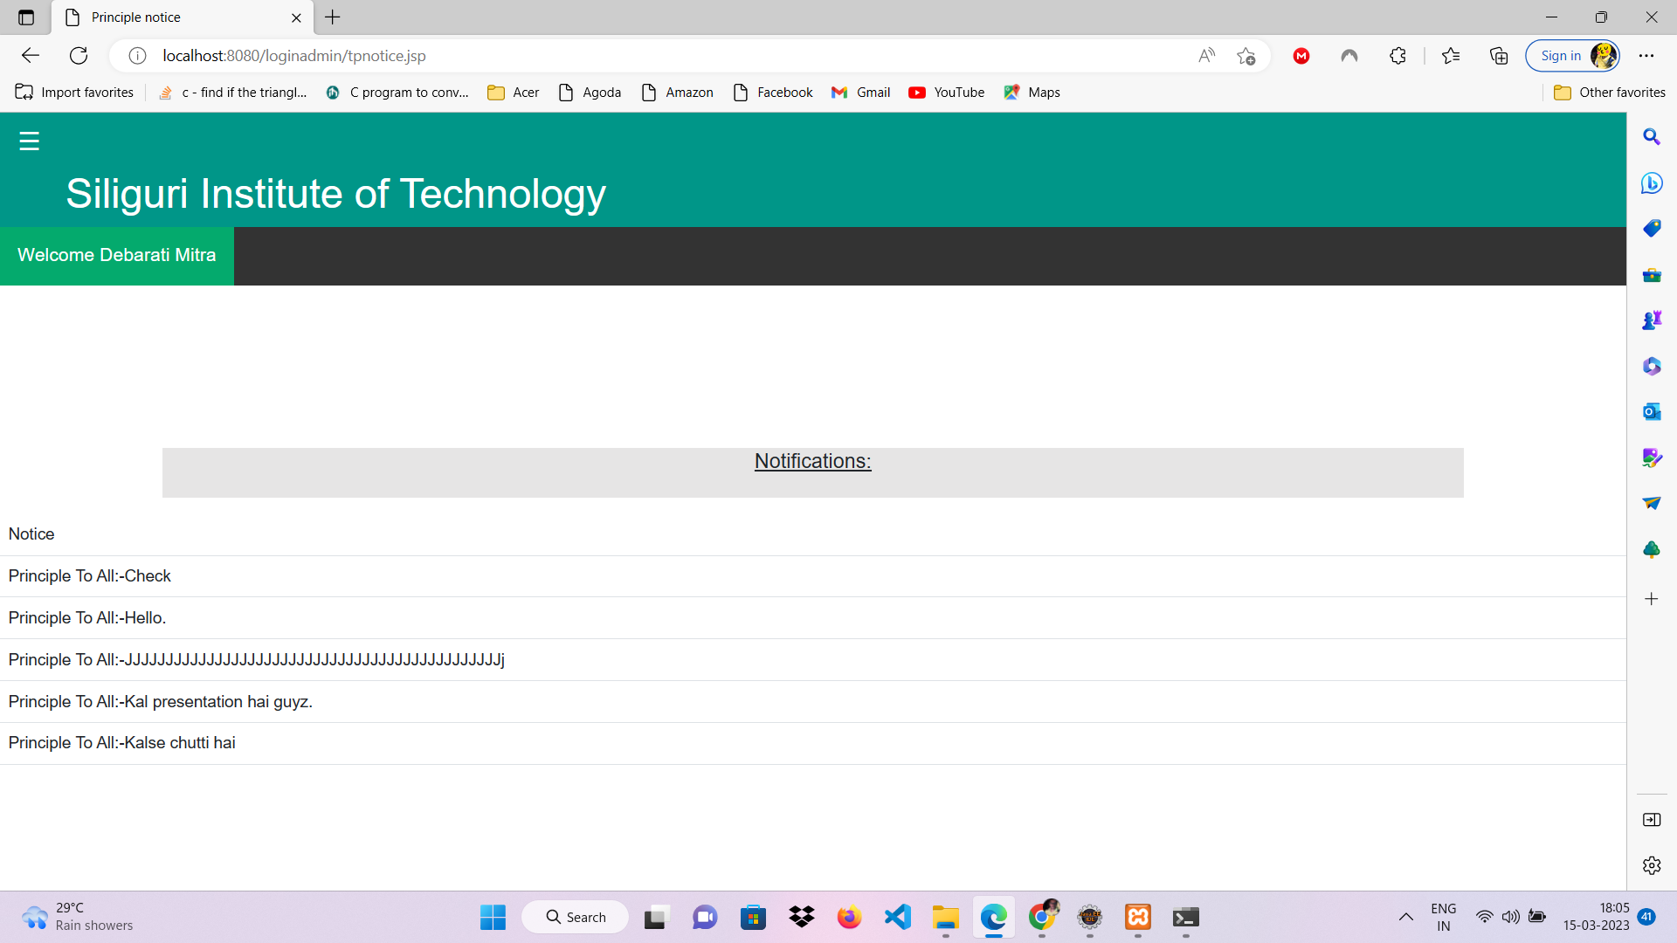Open the sidebar search magnifier
Image resolution: width=1677 pixels, height=943 pixels.
[1653, 136]
